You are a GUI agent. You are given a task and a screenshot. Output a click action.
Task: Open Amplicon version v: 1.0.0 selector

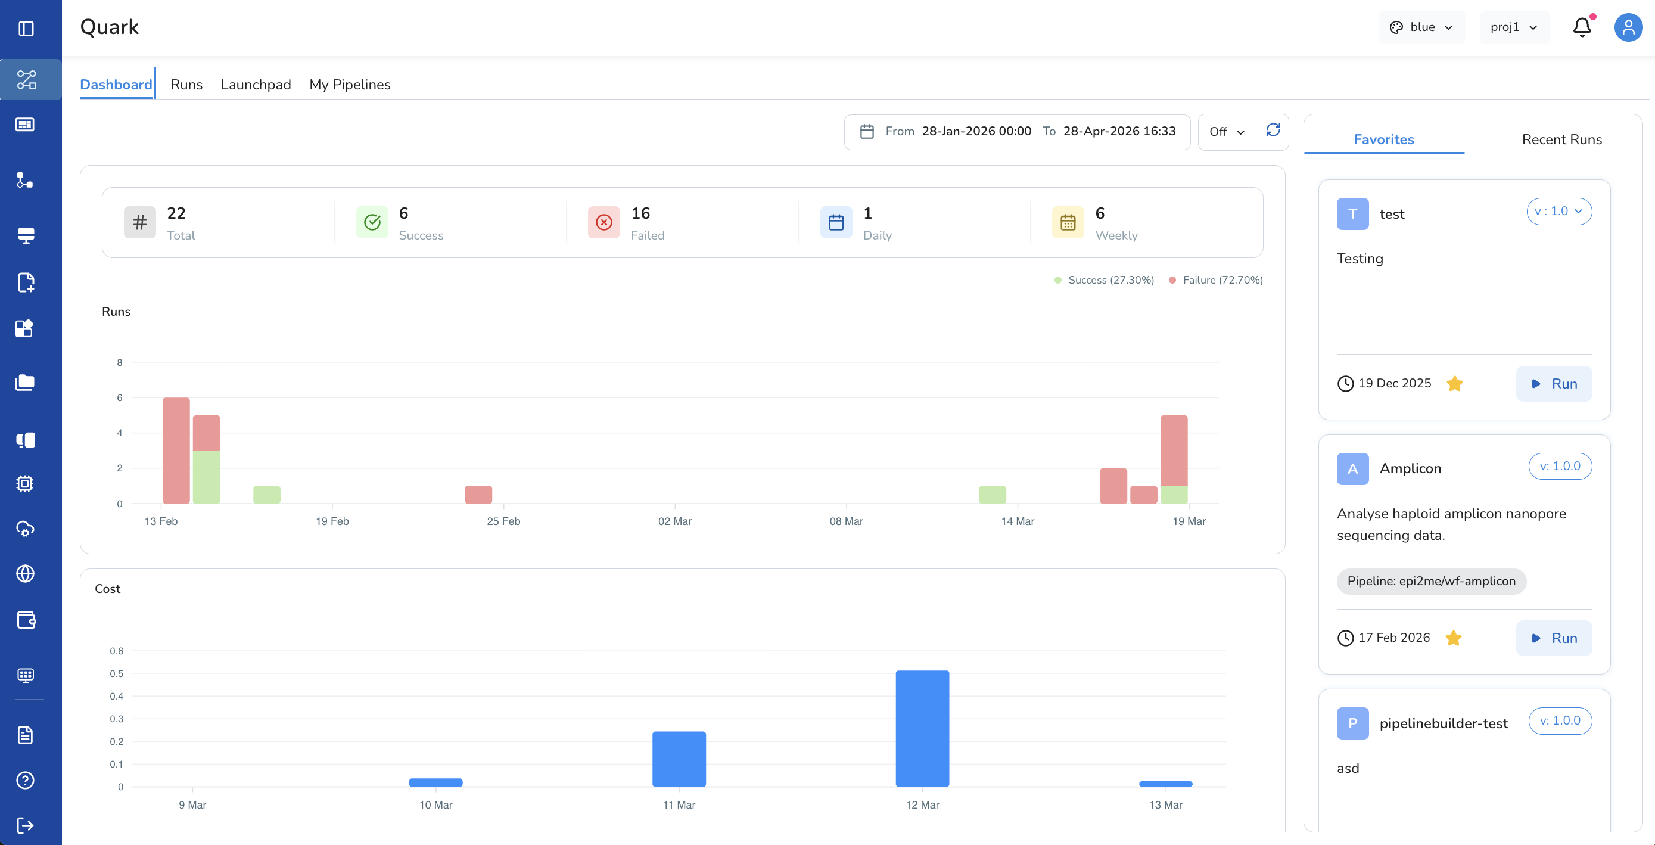pyautogui.click(x=1560, y=467)
